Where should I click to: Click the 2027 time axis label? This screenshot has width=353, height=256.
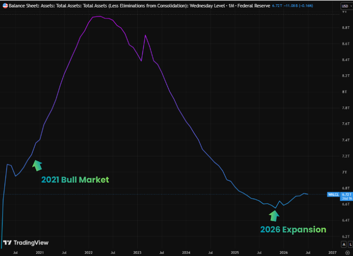(x=333, y=252)
